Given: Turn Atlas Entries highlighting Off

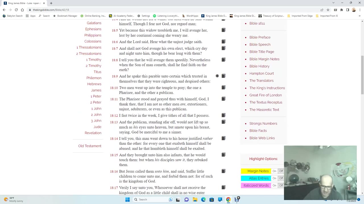Looking at the screenshot, I should [x=281, y=178].
